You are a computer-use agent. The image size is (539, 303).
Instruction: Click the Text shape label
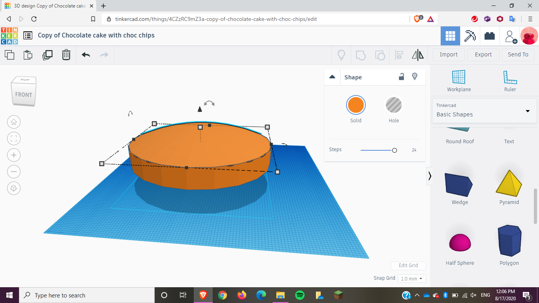point(509,142)
